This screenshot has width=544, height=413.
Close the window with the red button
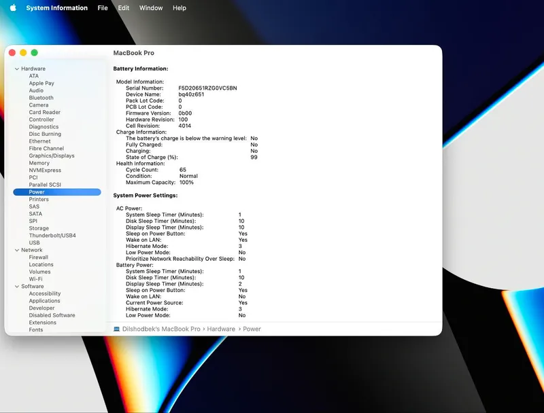click(x=12, y=53)
